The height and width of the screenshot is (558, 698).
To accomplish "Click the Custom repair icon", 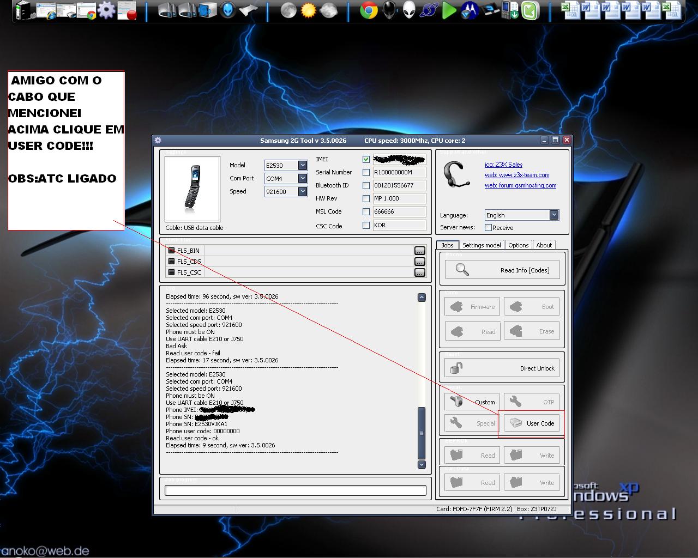I will point(457,402).
